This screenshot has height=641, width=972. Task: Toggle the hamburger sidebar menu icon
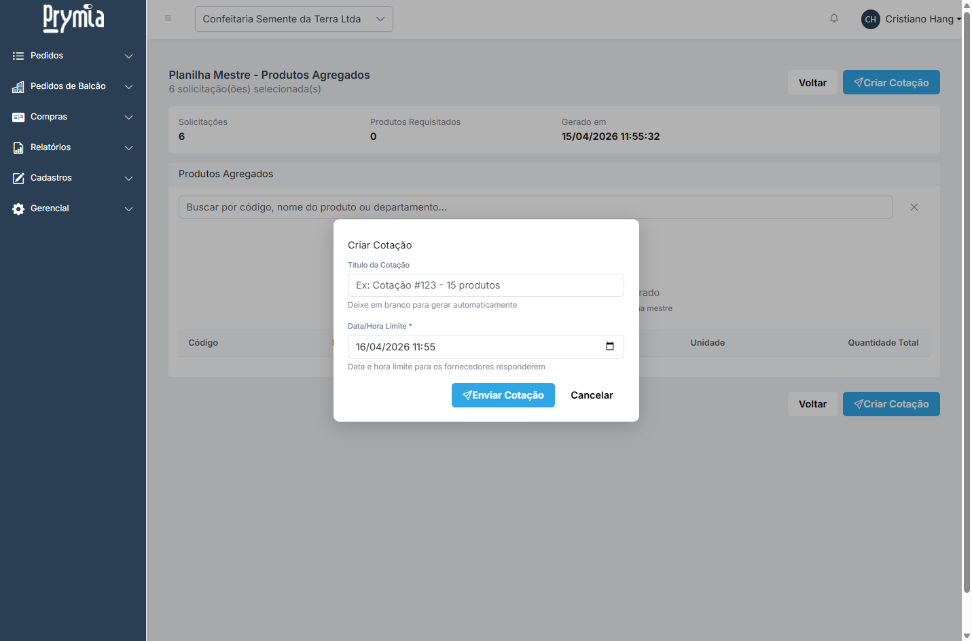[168, 18]
